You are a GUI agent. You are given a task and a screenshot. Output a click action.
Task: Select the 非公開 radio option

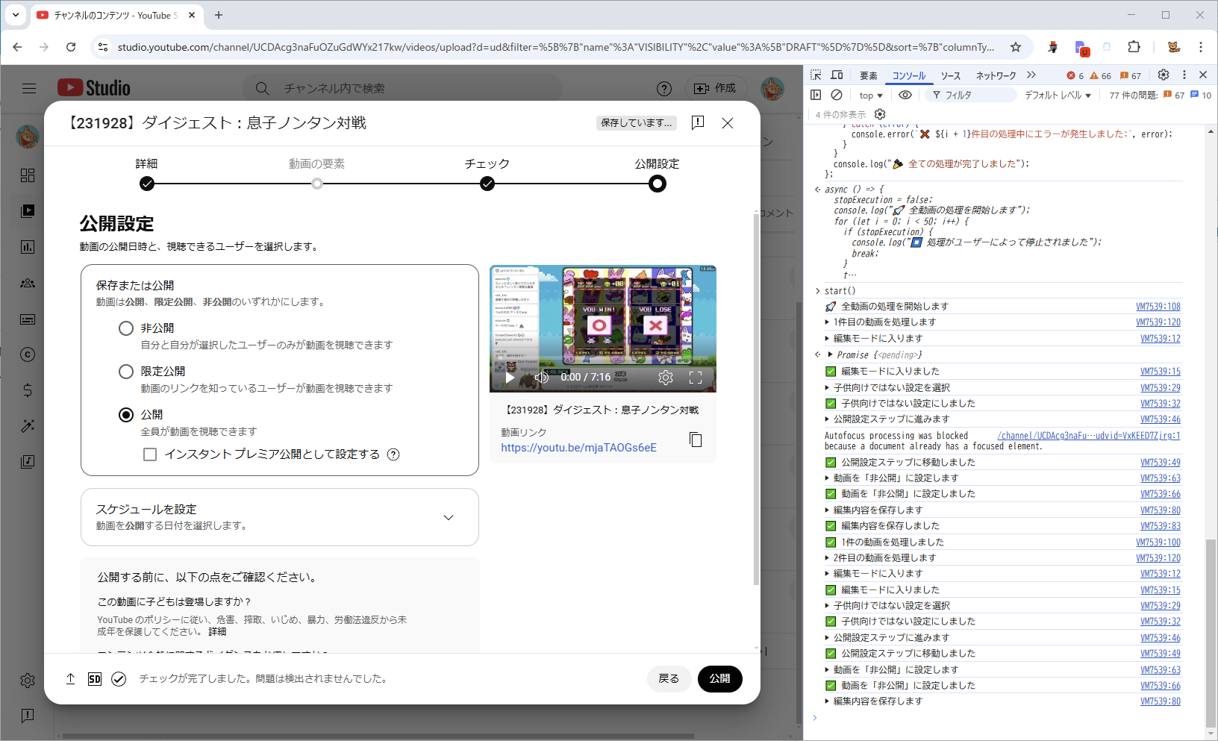pos(125,328)
